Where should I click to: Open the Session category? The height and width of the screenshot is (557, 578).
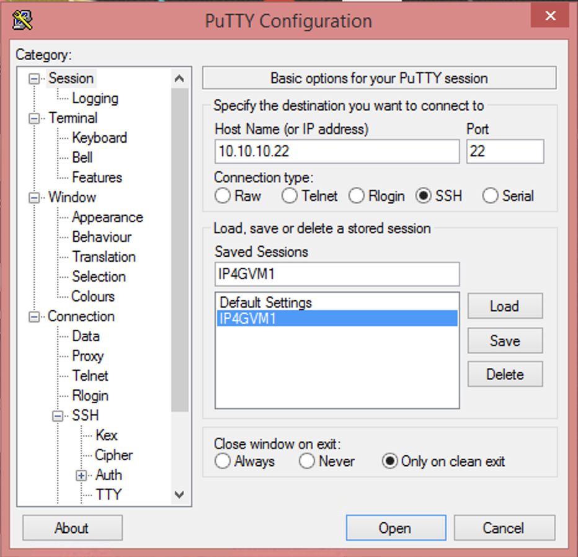71,78
